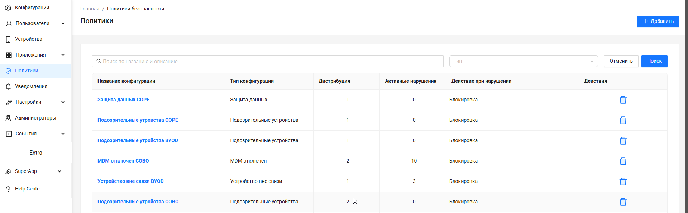This screenshot has height=213, width=688.
Task: Open Устройства from the sidebar
Action: [x=29, y=39]
